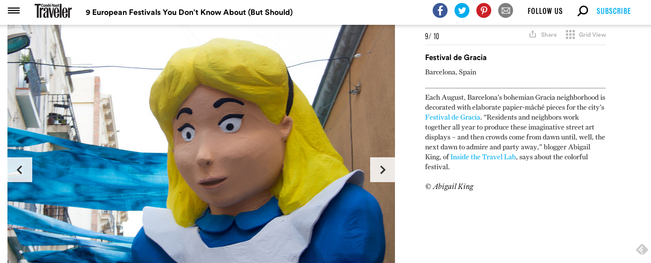Switch to Grid View
The width and height of the screenshot is (651, 263).
[x=586, y=35]
